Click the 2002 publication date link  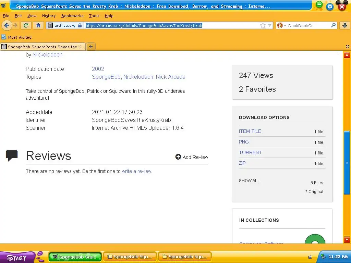coord(98,69)
